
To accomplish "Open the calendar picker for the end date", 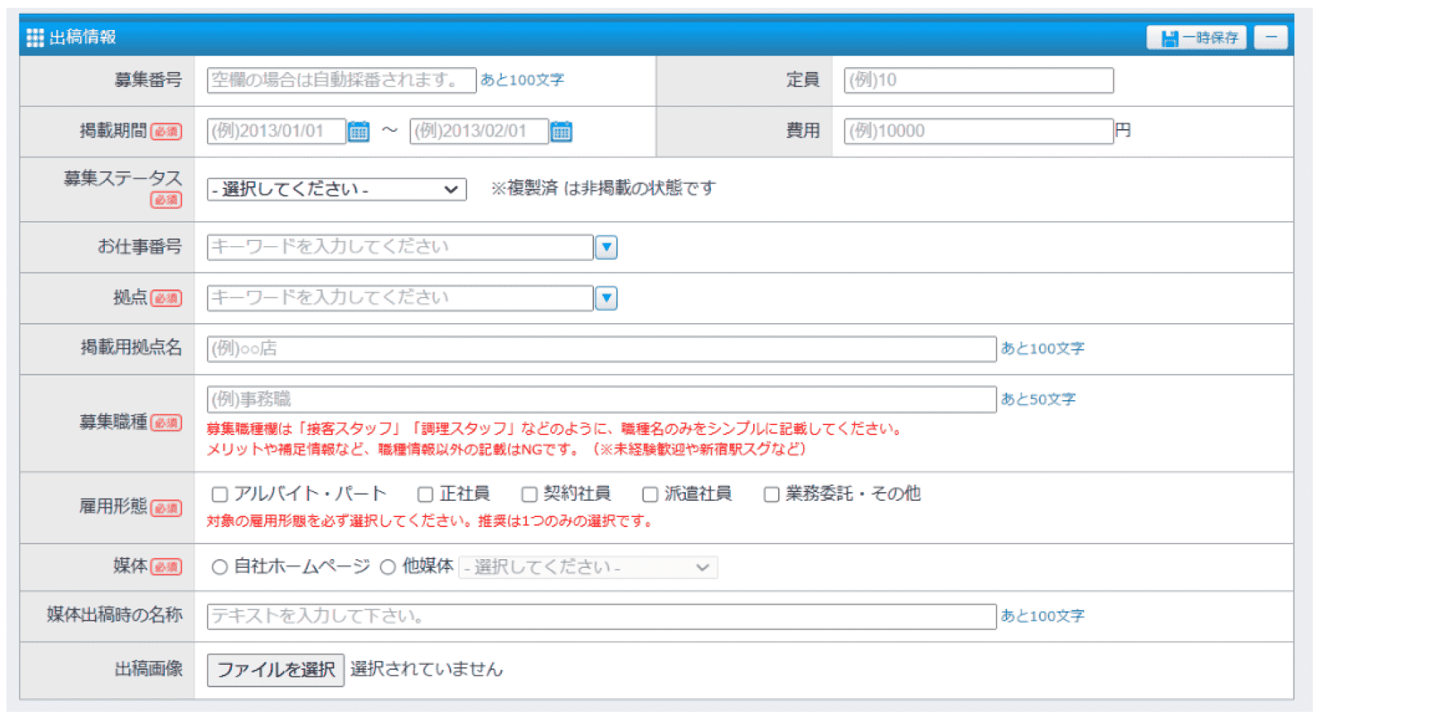I will tap(562, 131).
